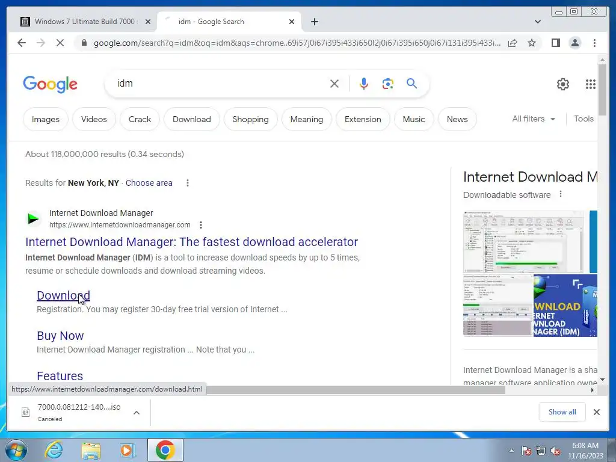Viewport: 616px width, 462px height.
Task: Open the Download sitelink
Action: [x=63, y=295]
